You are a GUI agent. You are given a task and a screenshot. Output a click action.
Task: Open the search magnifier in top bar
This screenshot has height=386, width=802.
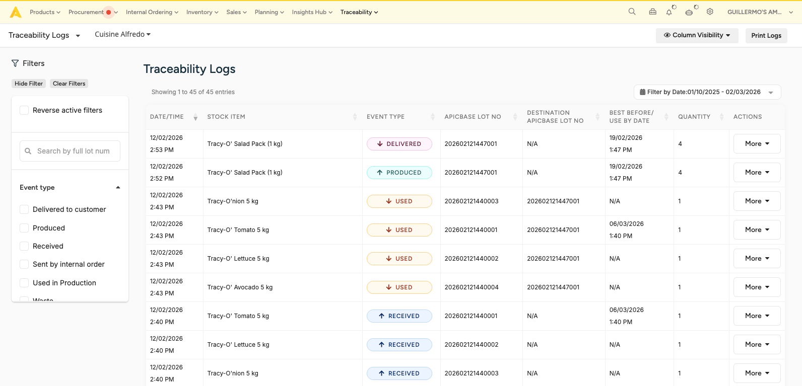click(632, 12)
